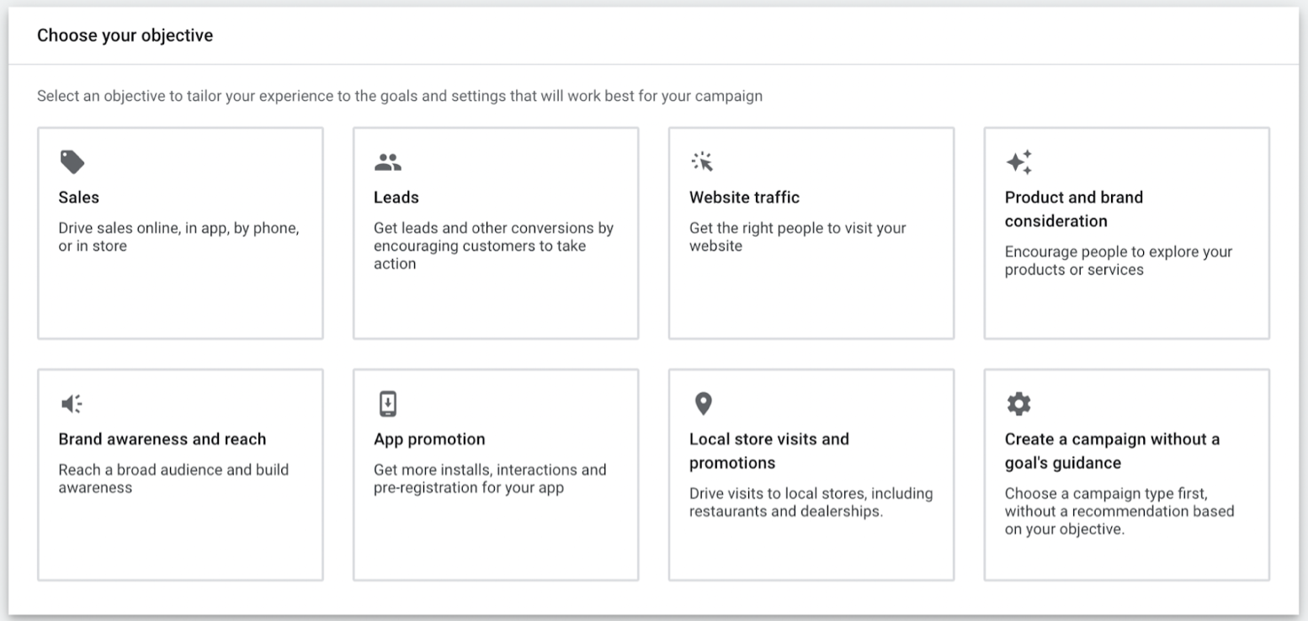Pick the Product and brand consideration heading
The width and height of the screenshot is (1308, 621).
1073,210
